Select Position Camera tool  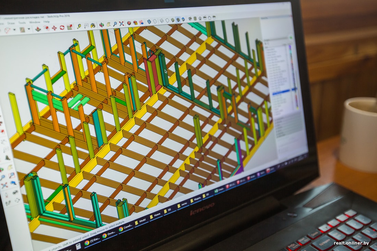click(6, 195)
